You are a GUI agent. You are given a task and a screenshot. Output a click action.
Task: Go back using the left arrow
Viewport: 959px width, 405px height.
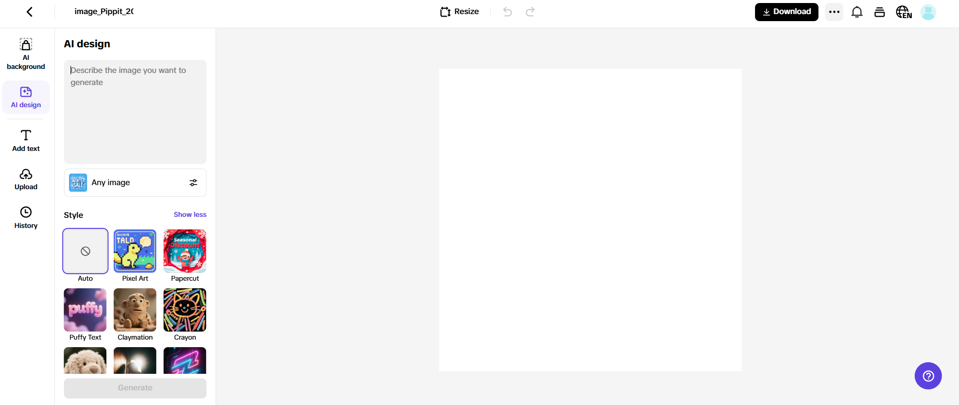(30, 12)
